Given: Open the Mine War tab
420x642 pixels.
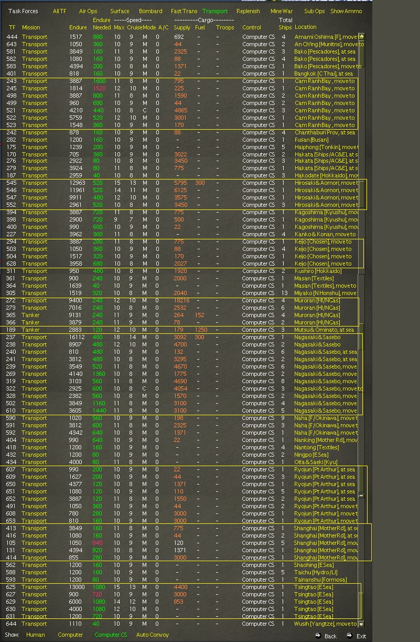Looking at the screenshot, I should (282, 11).
